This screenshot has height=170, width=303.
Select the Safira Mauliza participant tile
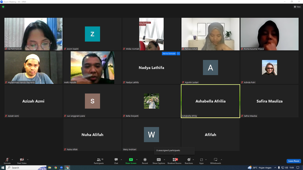269,101
